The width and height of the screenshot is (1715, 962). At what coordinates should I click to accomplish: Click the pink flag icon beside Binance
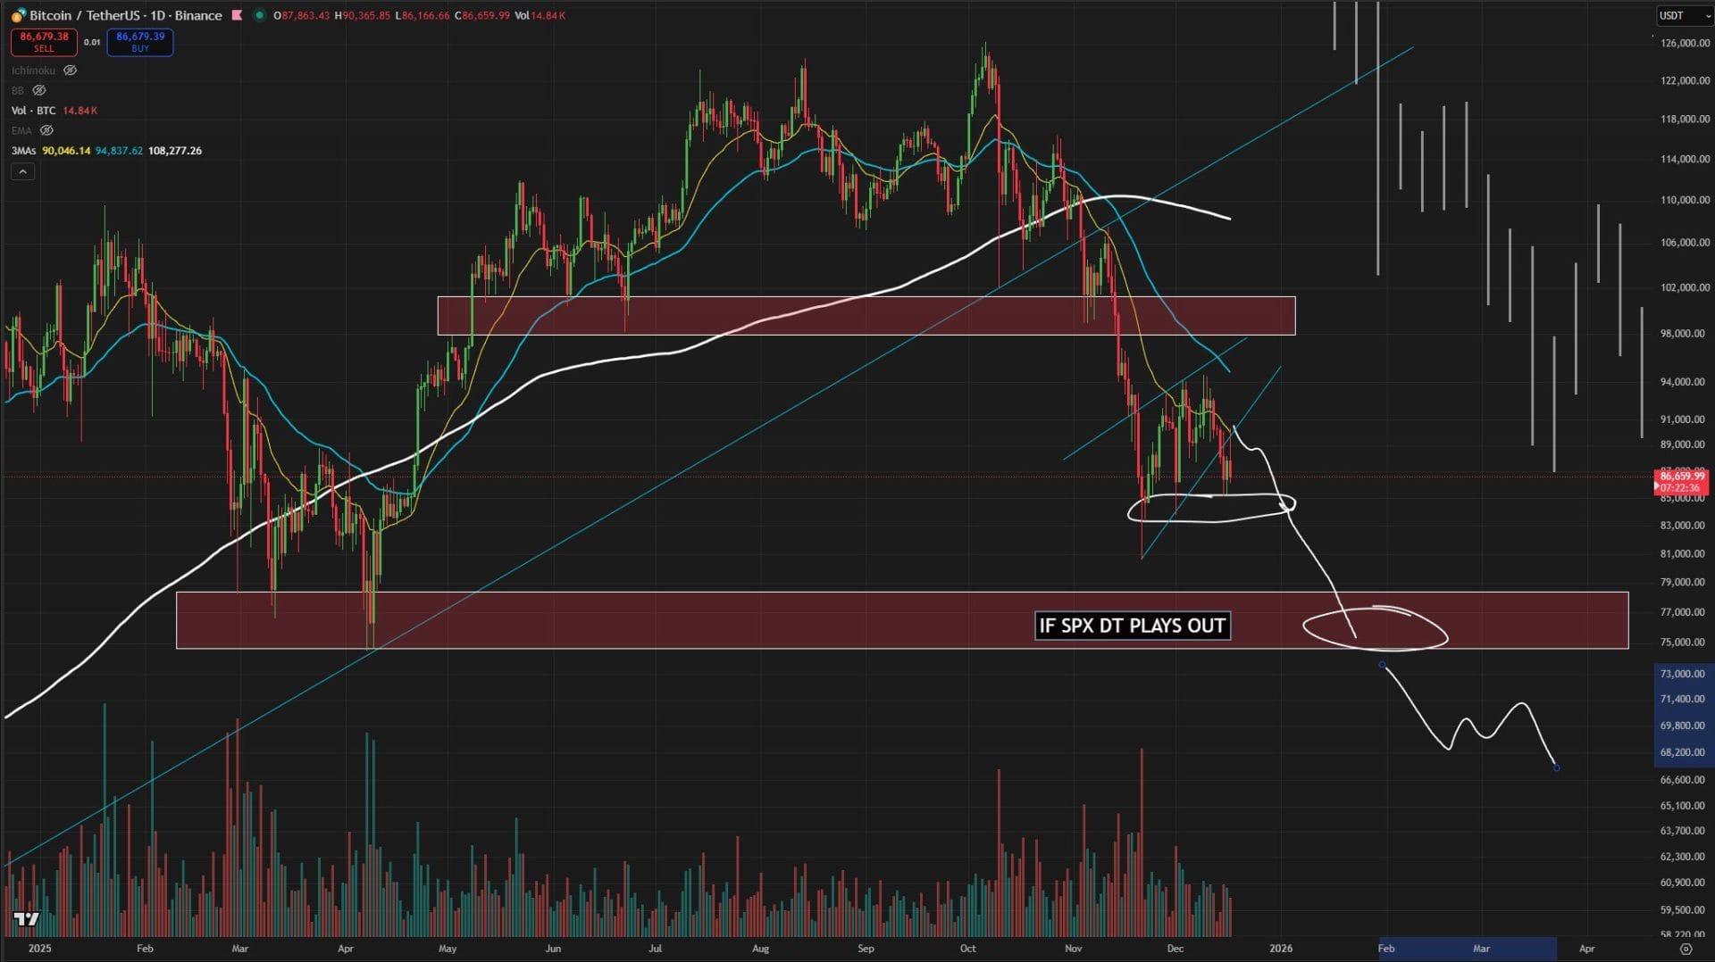237,15
